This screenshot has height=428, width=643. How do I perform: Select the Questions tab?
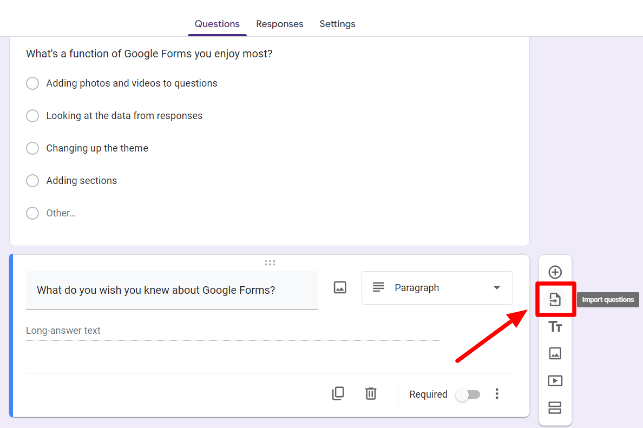click(217, 24)
